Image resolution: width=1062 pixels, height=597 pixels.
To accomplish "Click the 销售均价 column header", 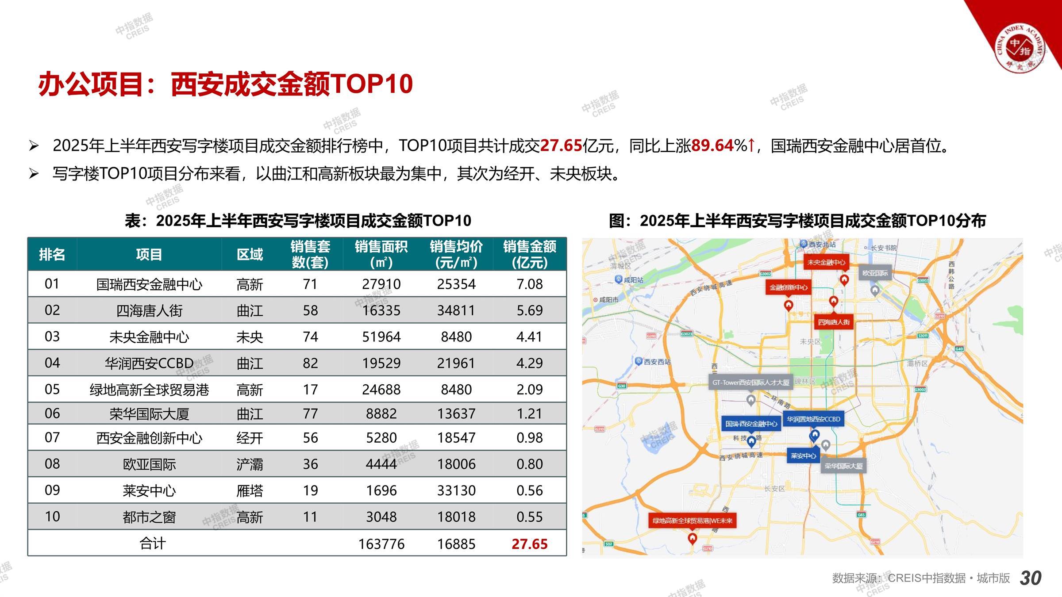I will pos(456,254).
